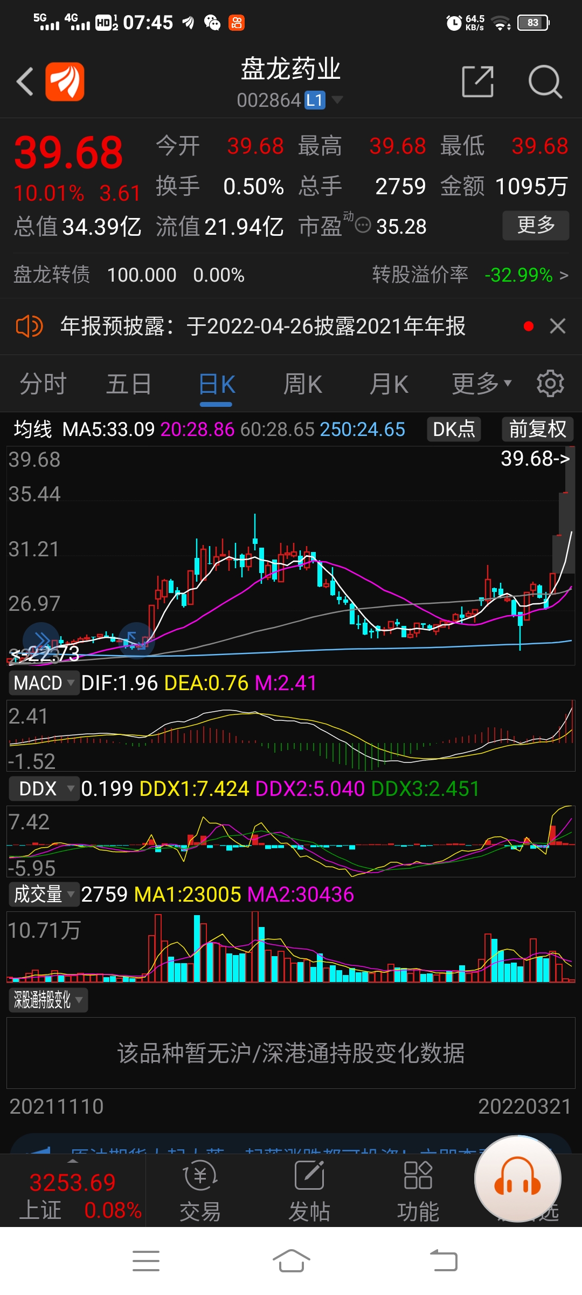Tap the 均线 moving average label
The width and height of the screenshot is (582, 1295).
[32, 430]
